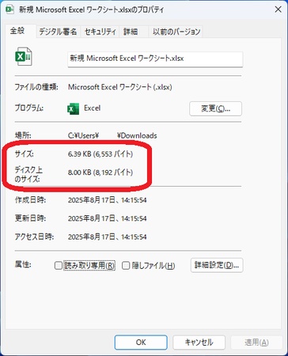Click the file name input field
288x356 pixels.
pyautogui.click(x=155, y=59)
